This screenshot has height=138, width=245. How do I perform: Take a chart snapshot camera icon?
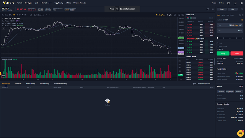[x=183, y=15]
